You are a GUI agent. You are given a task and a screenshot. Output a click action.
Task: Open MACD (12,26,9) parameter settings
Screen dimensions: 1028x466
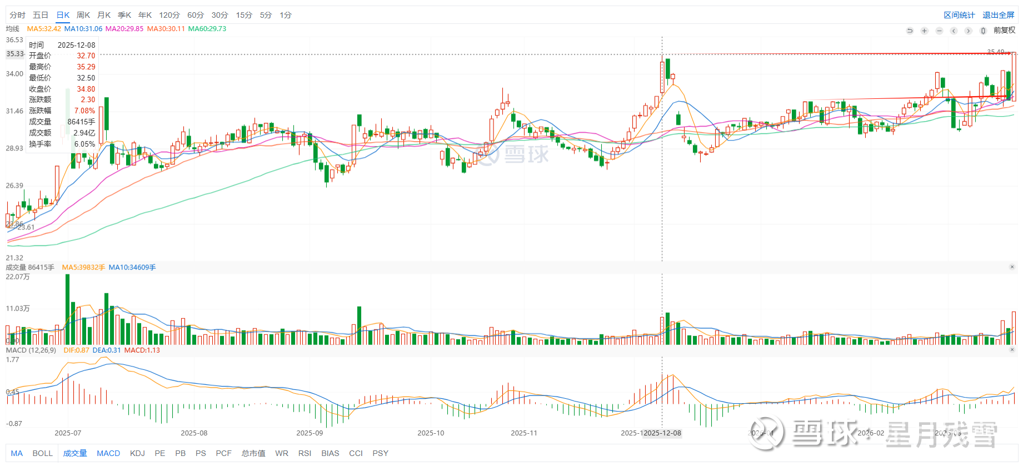tap(31, 350)
